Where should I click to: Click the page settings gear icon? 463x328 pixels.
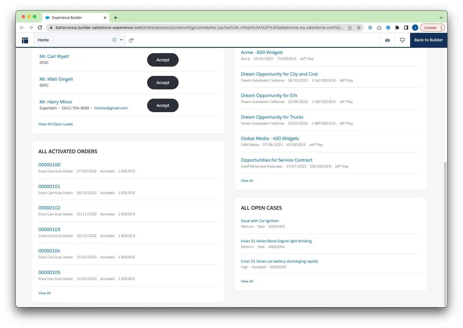tap(114, 40)
